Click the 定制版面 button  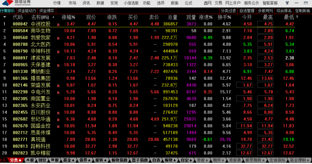coord(302,11)
